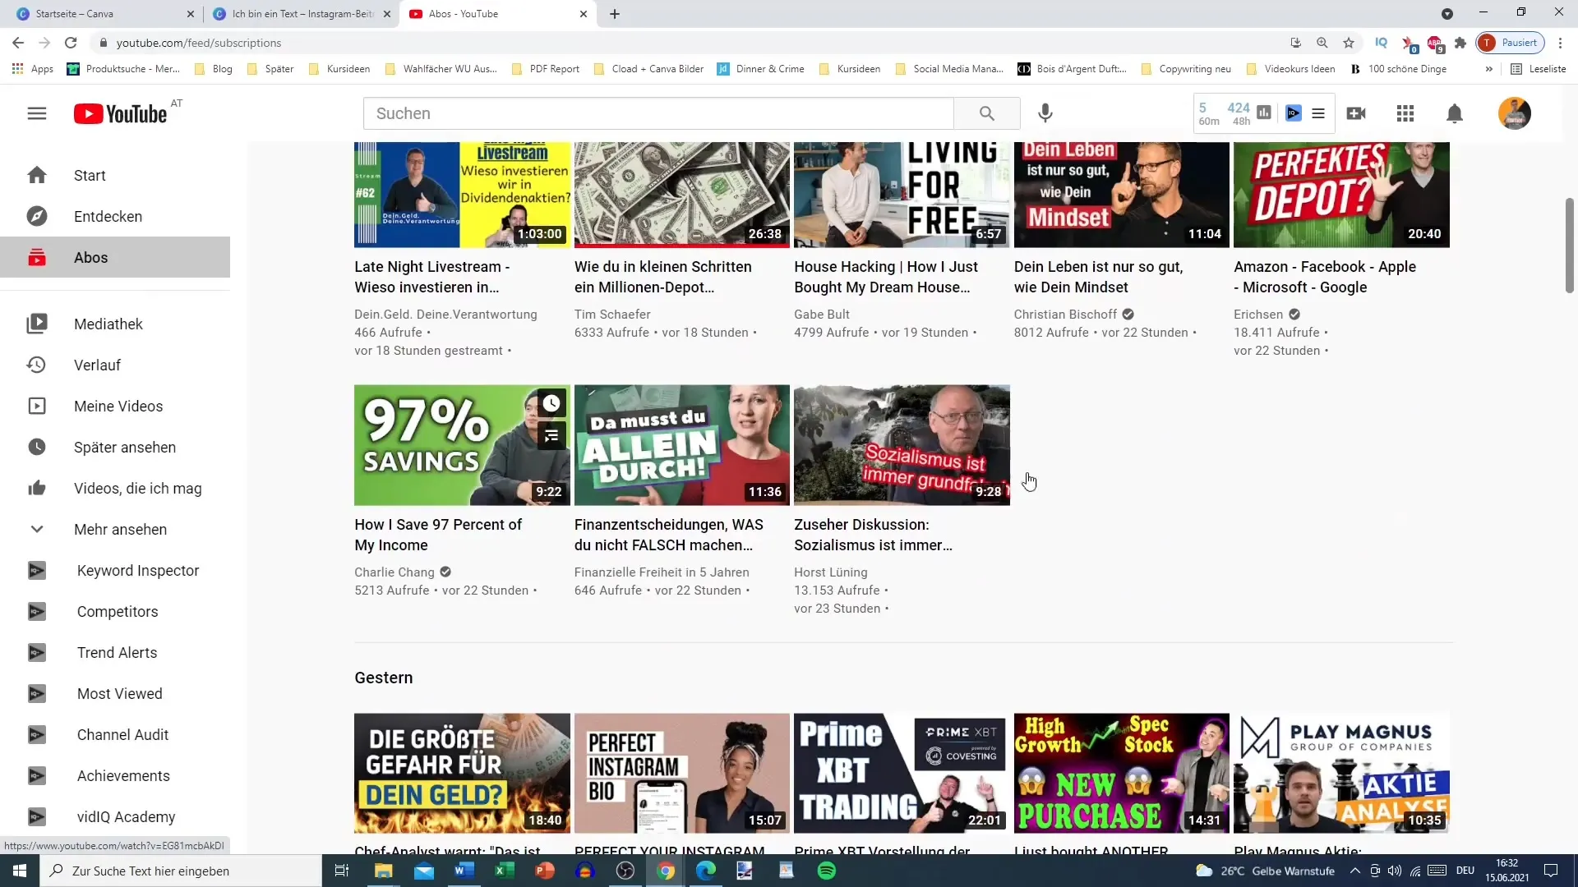Open Windows Start menu
Image resolution: width=1578 pixels, height=887 pixels.
click(20, 871)
